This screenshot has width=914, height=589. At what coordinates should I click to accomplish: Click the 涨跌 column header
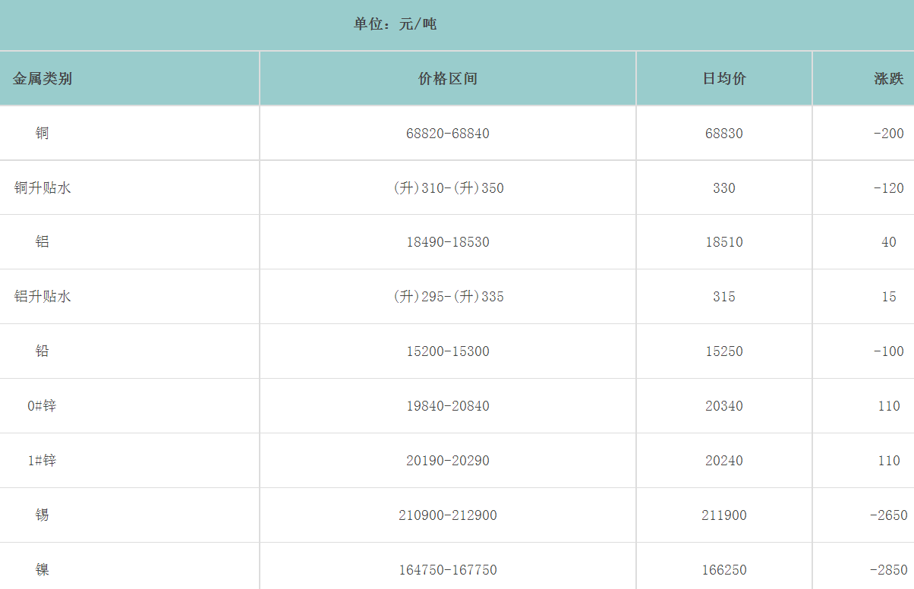click(888, 79)
